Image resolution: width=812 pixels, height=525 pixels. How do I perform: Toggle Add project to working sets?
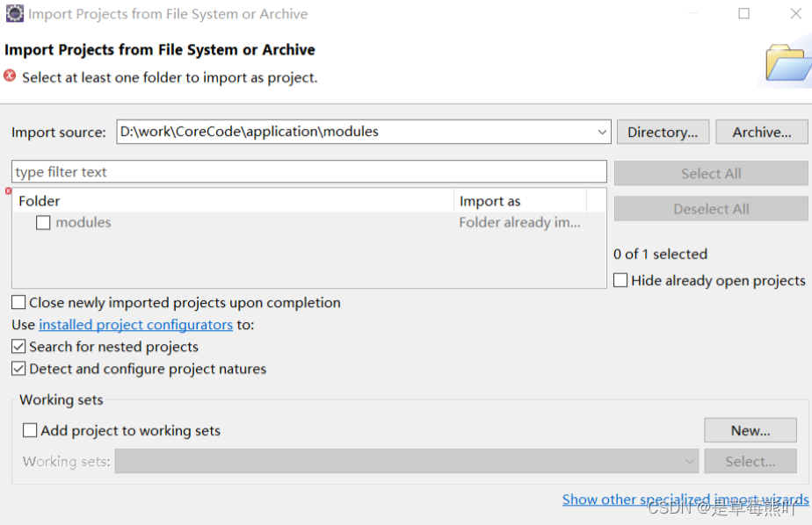(x=31, y=431)
